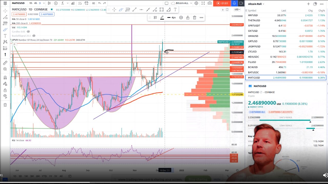Click the compare or add symbol plus icon
328x184 pixels.
[56, 3]
